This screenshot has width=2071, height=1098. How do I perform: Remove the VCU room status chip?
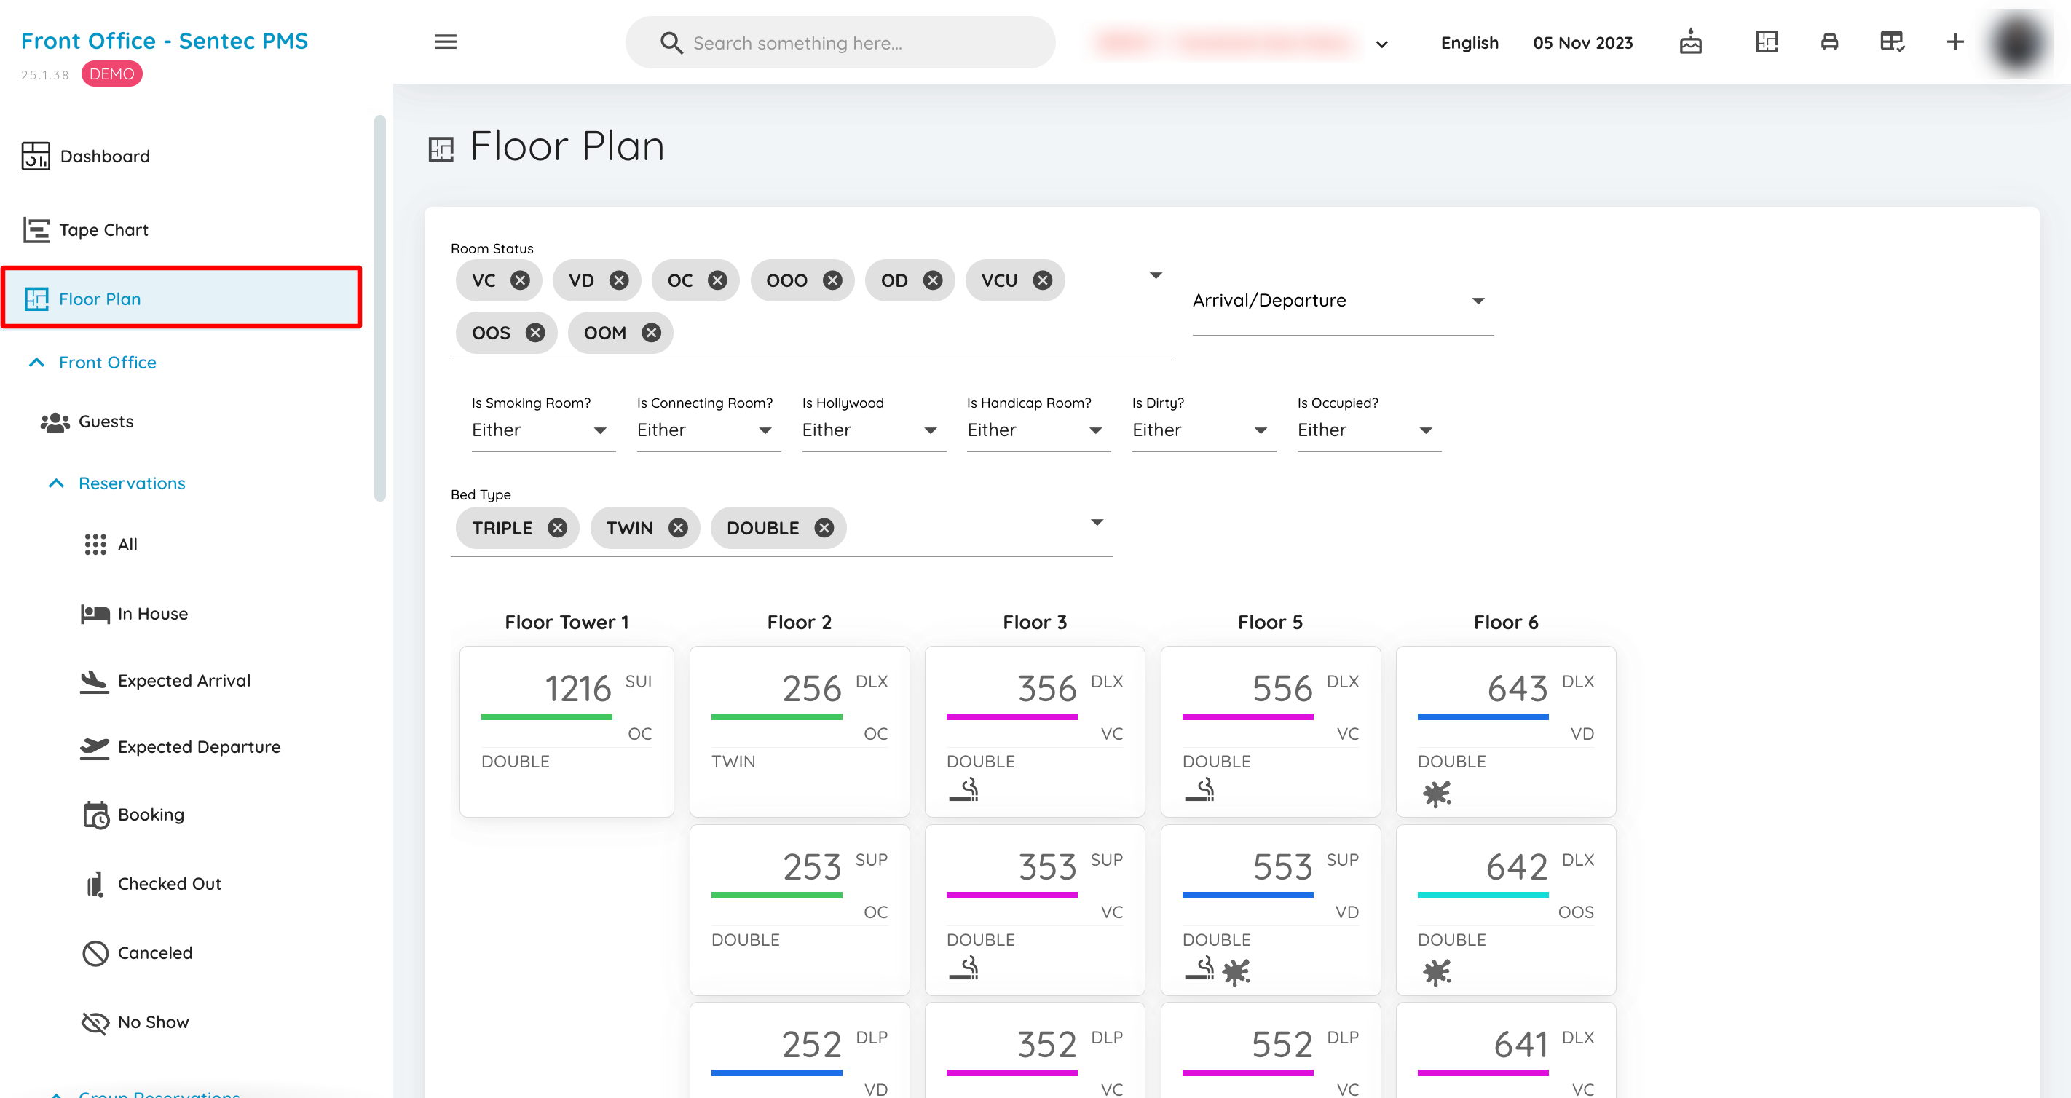click(x=1043, y=280)
